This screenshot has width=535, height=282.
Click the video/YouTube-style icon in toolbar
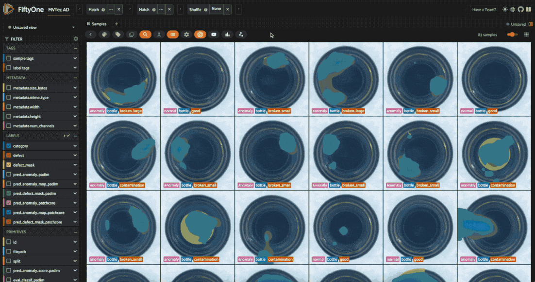(214, 35)
